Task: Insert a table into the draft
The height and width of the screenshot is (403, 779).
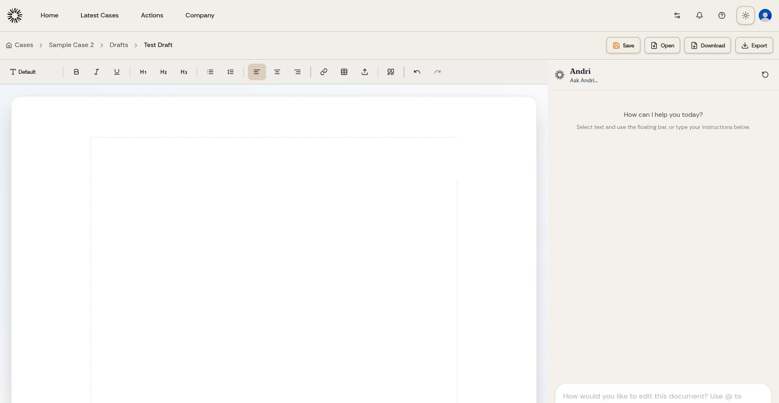Action: pyautogui.click(x=344, y=72)
